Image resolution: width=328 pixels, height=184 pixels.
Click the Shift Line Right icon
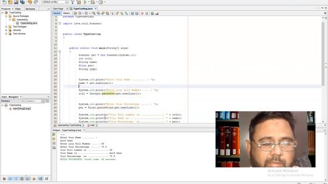(137, 13)
